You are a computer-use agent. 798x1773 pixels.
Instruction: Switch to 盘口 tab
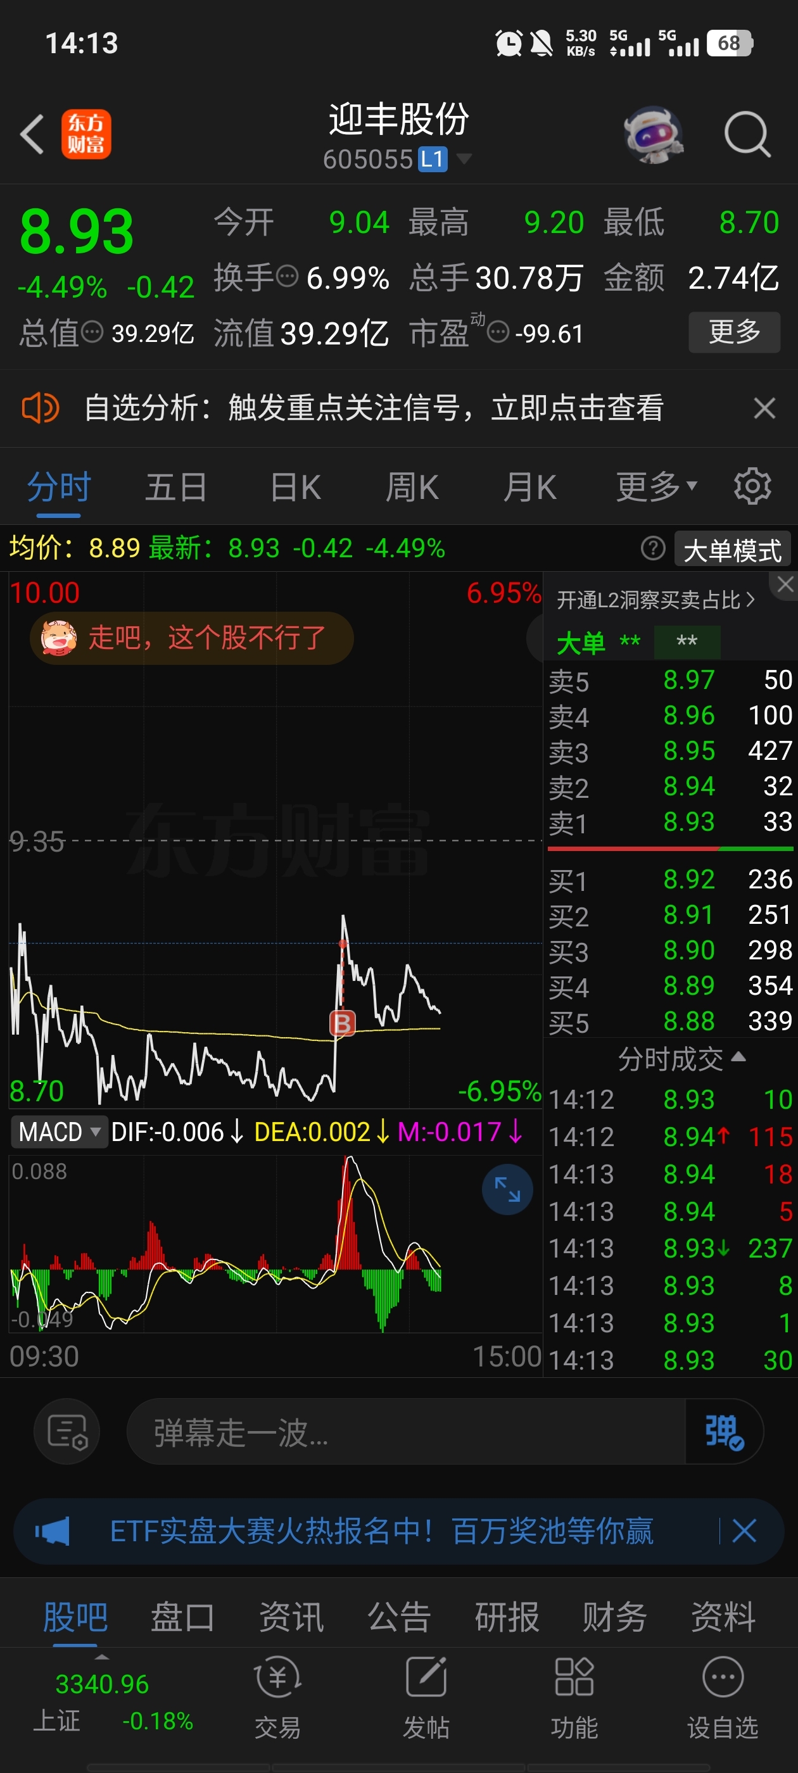182,1617
